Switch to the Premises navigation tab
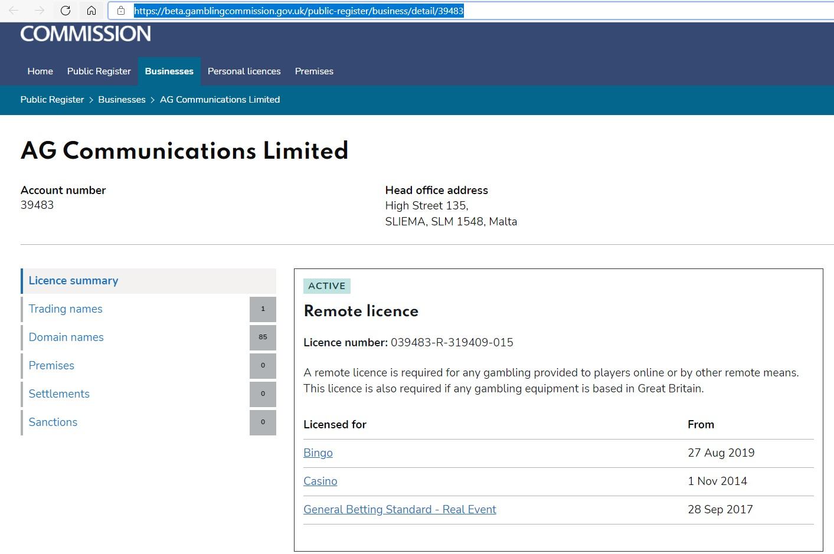Screen dimensions: 834x554 (x=314, y=71)
